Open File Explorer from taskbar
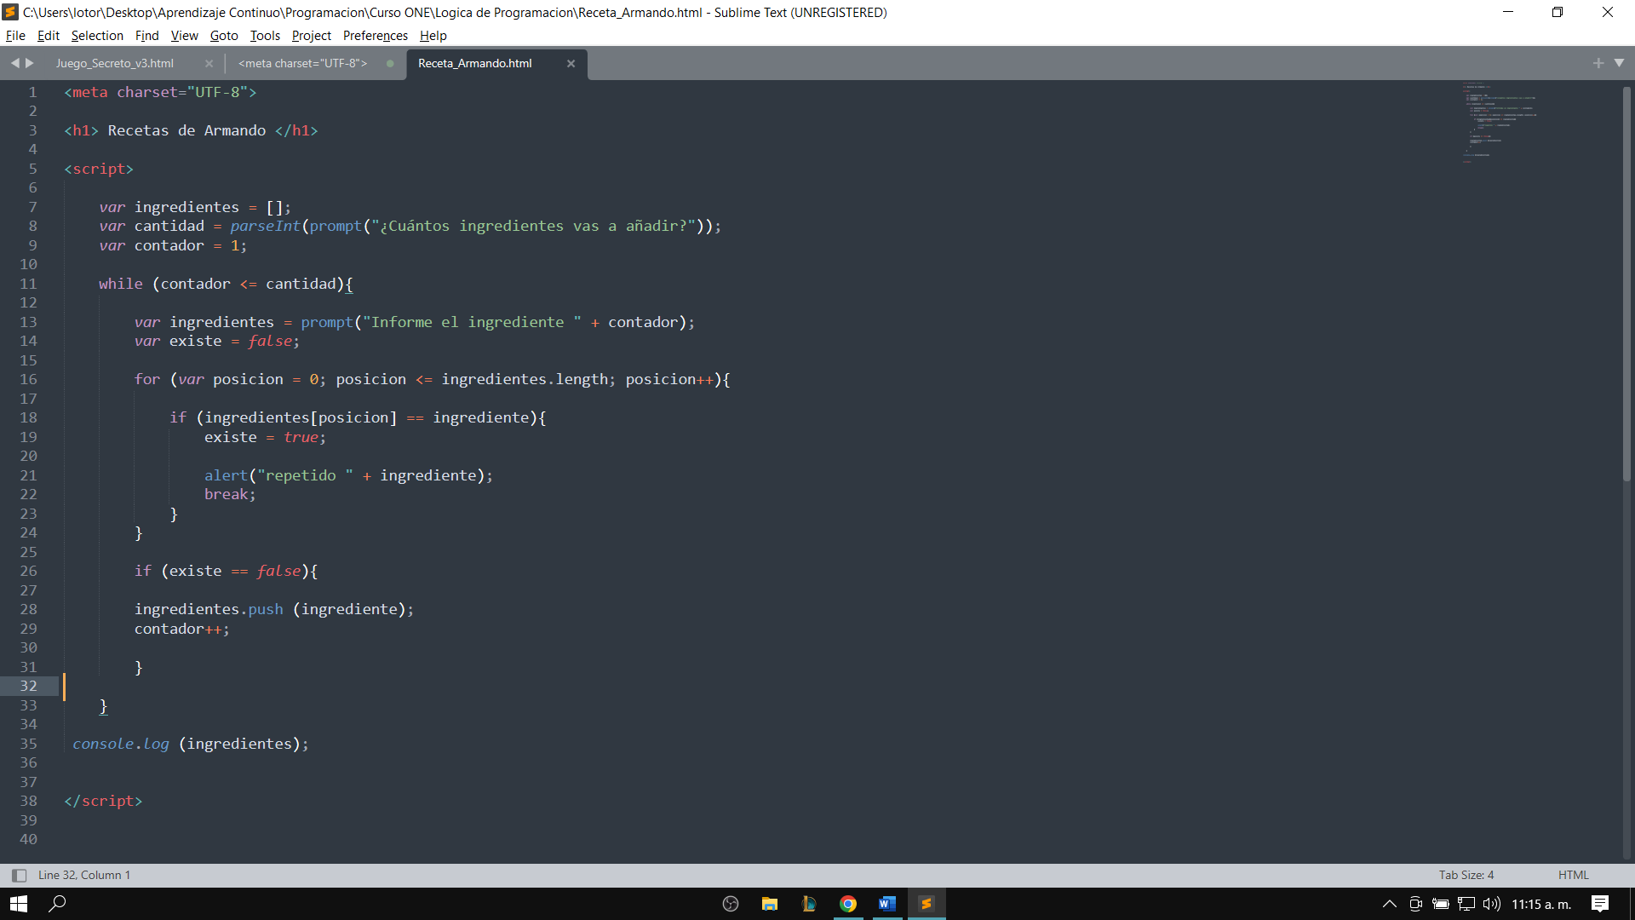The width and height of the screenshot is (1635, 920). coord(769,904)
